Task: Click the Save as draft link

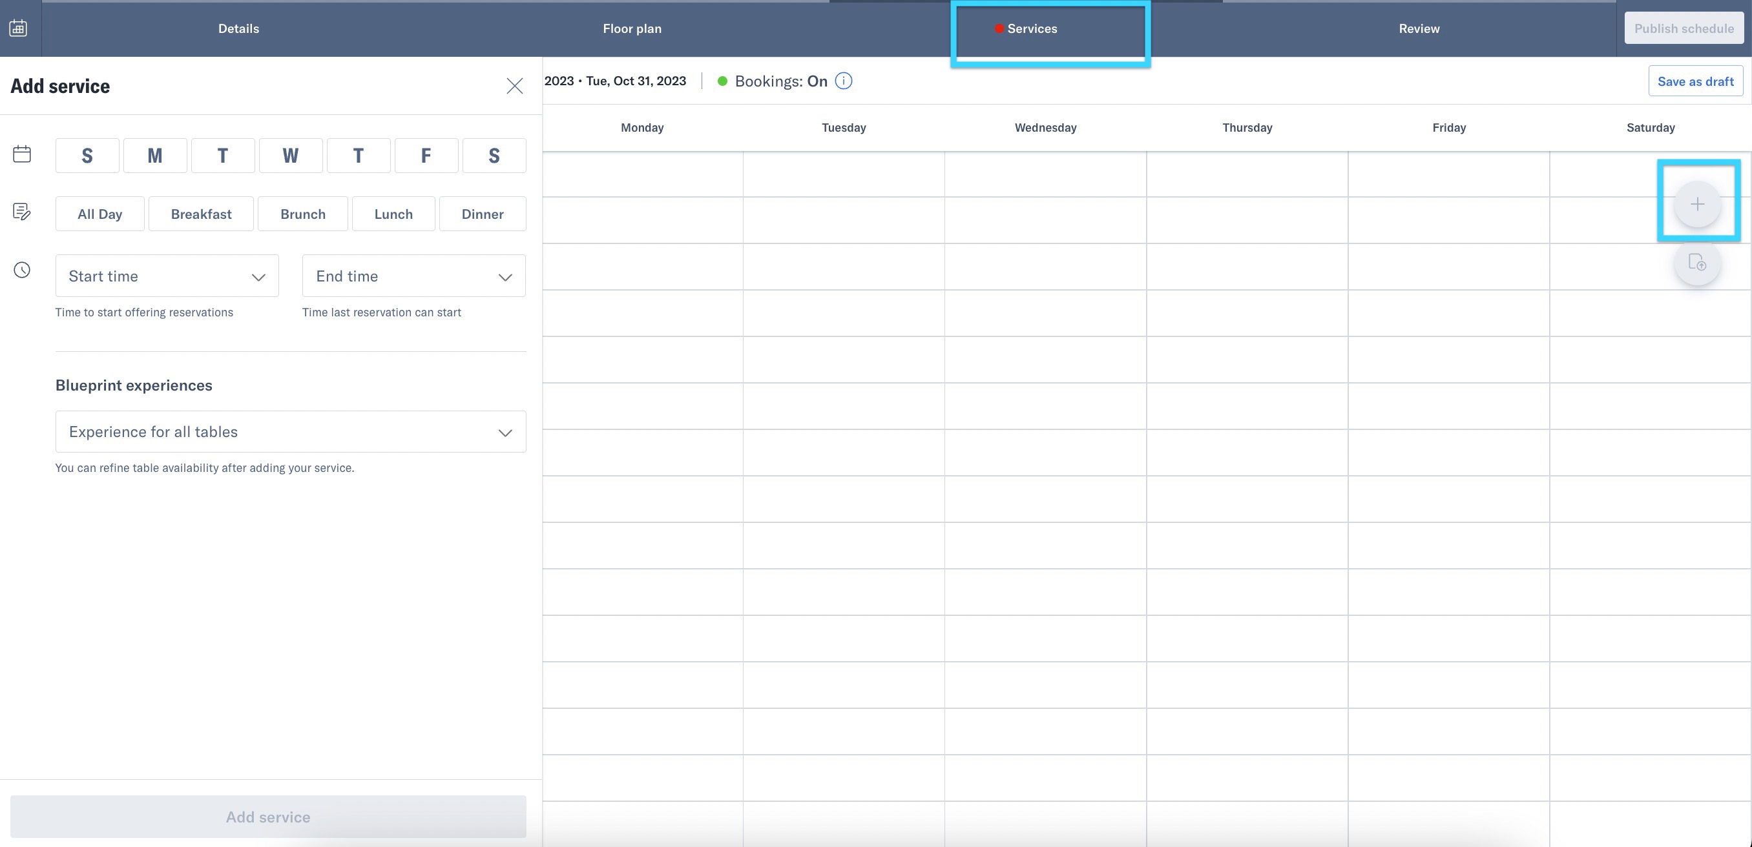Action: 1696,80
